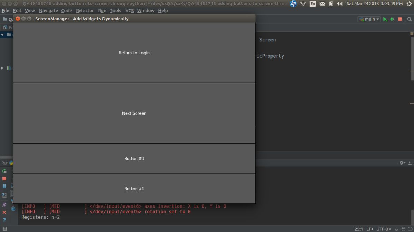
Task: Click Button #1 in the Kivy window
Action: tap(134, 189)
